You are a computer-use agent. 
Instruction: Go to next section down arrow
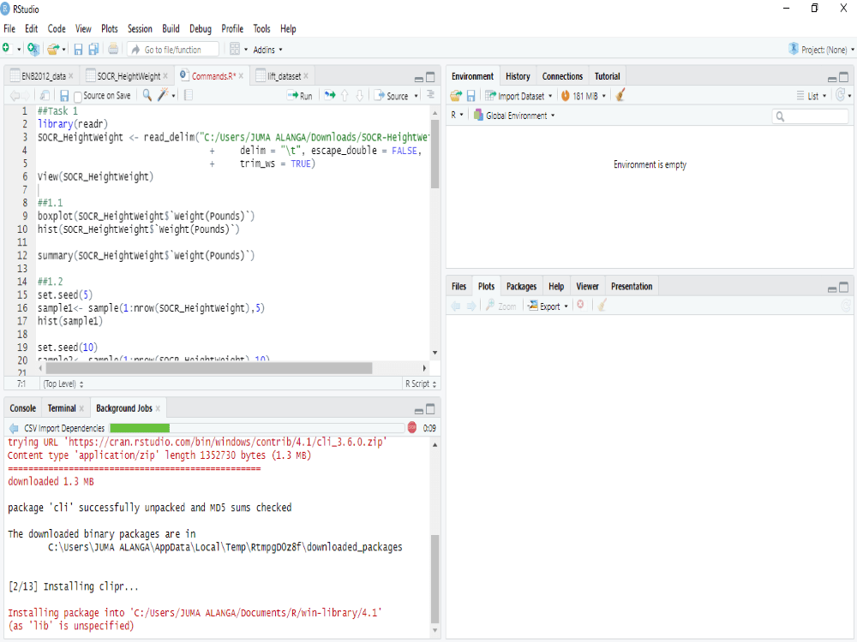[360, 96]
